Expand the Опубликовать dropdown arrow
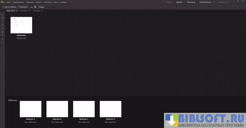 (213, 2)
